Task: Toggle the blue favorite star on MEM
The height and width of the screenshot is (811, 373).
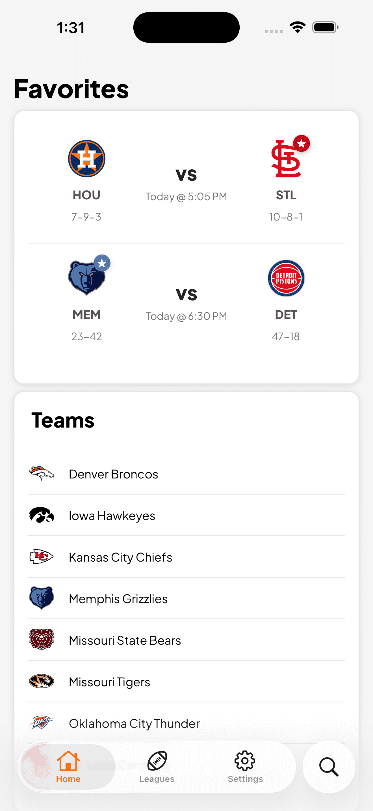Action: [102, 263]
